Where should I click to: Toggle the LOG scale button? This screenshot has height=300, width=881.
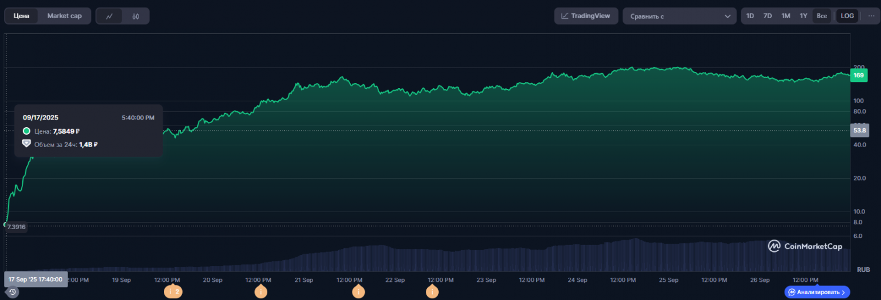point(847,16)
